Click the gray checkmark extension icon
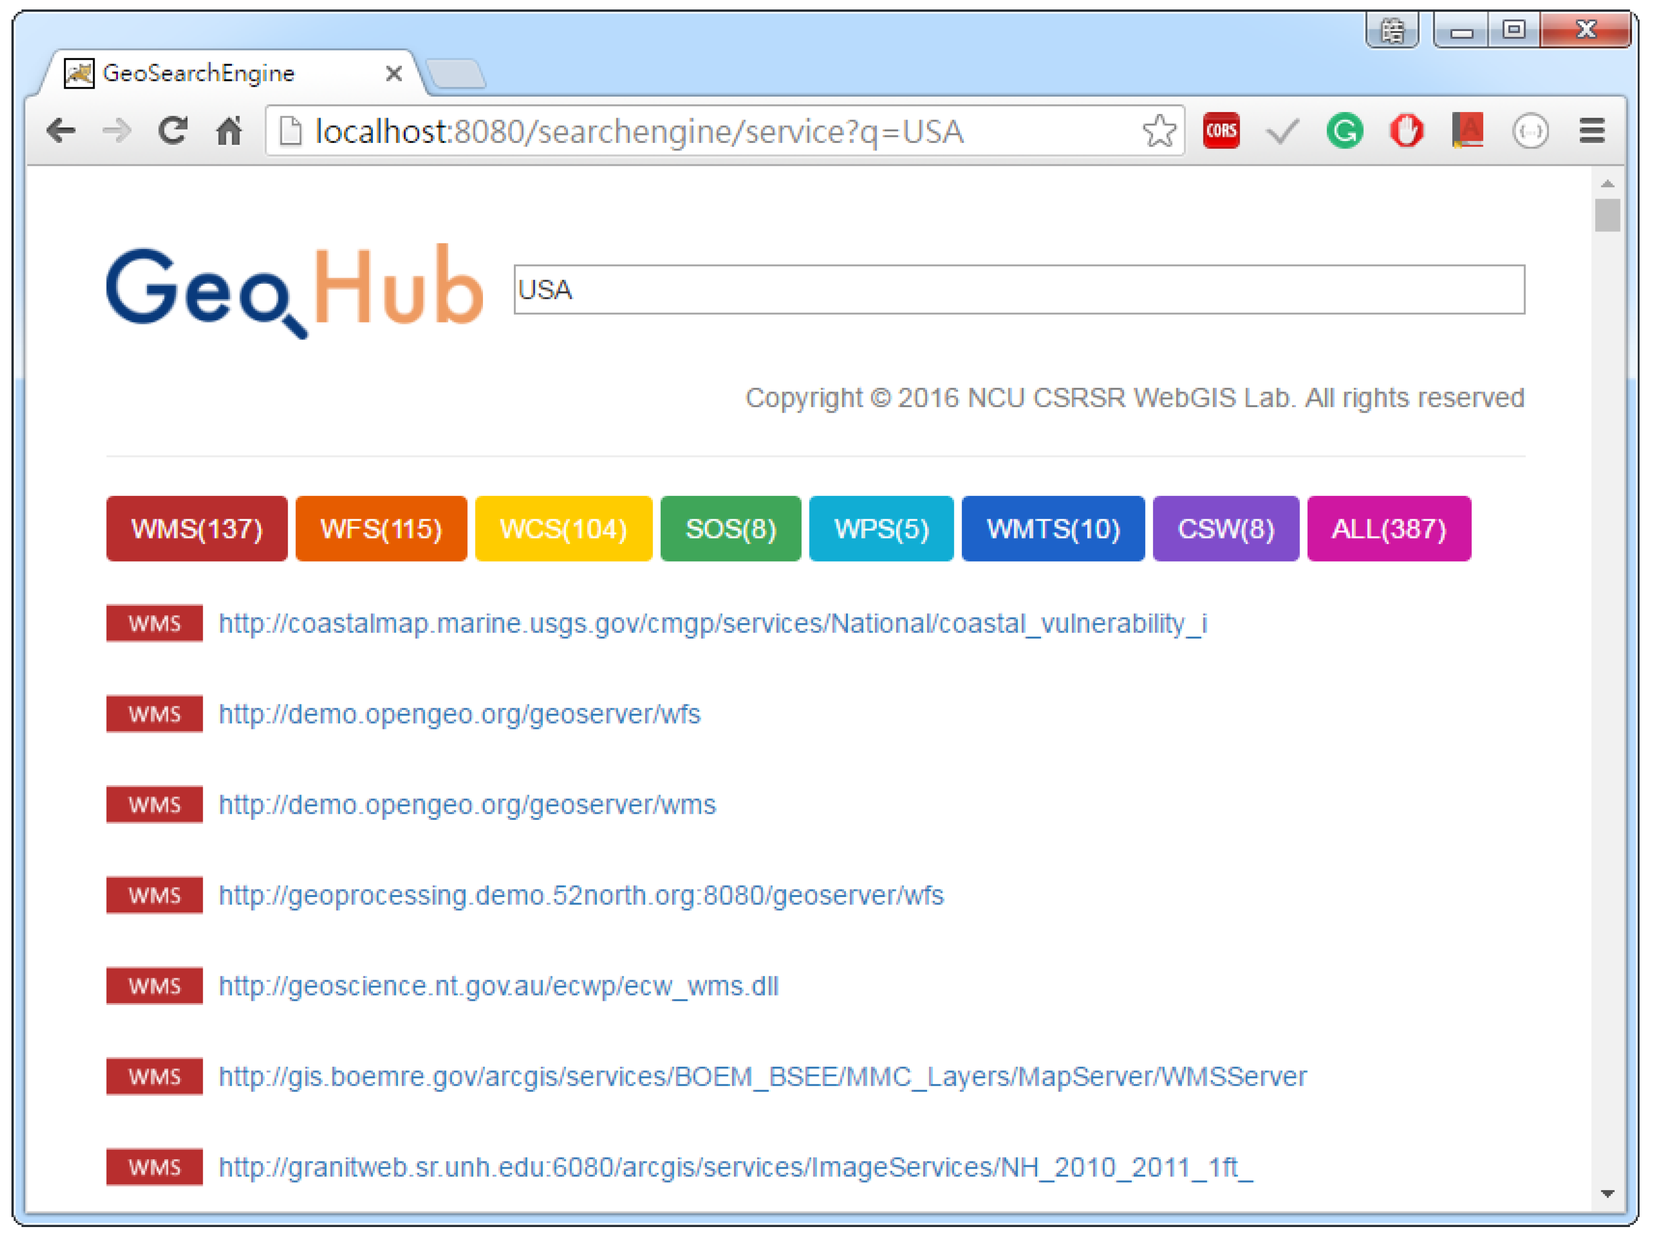 [1283, 131]
